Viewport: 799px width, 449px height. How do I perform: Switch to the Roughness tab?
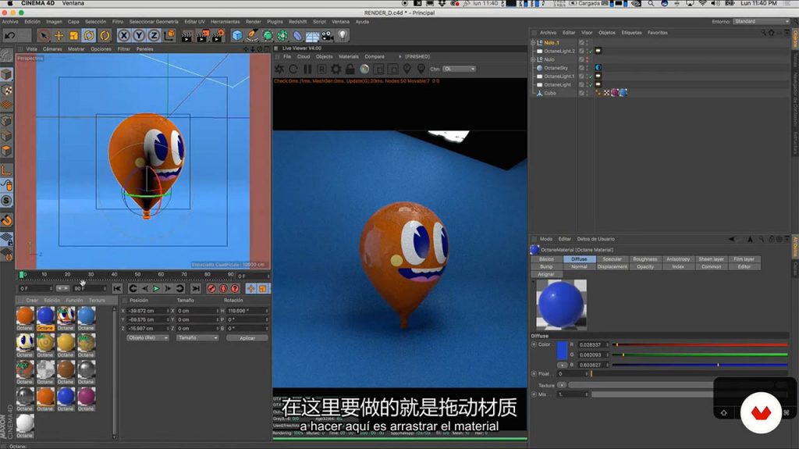[x=645, y=259]
